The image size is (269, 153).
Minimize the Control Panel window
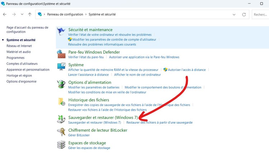[249, 4]
